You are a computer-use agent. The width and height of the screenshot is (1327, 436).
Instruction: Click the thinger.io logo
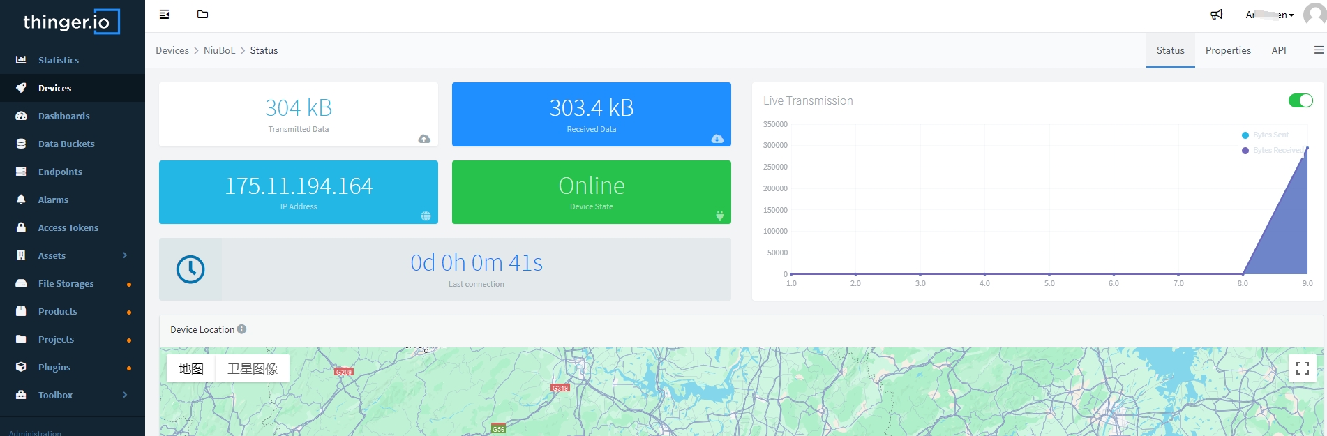pos(71,22)
